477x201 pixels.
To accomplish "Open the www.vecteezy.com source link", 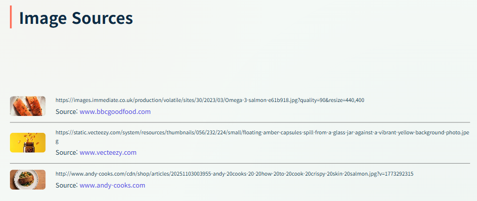I will click(108, 152).
